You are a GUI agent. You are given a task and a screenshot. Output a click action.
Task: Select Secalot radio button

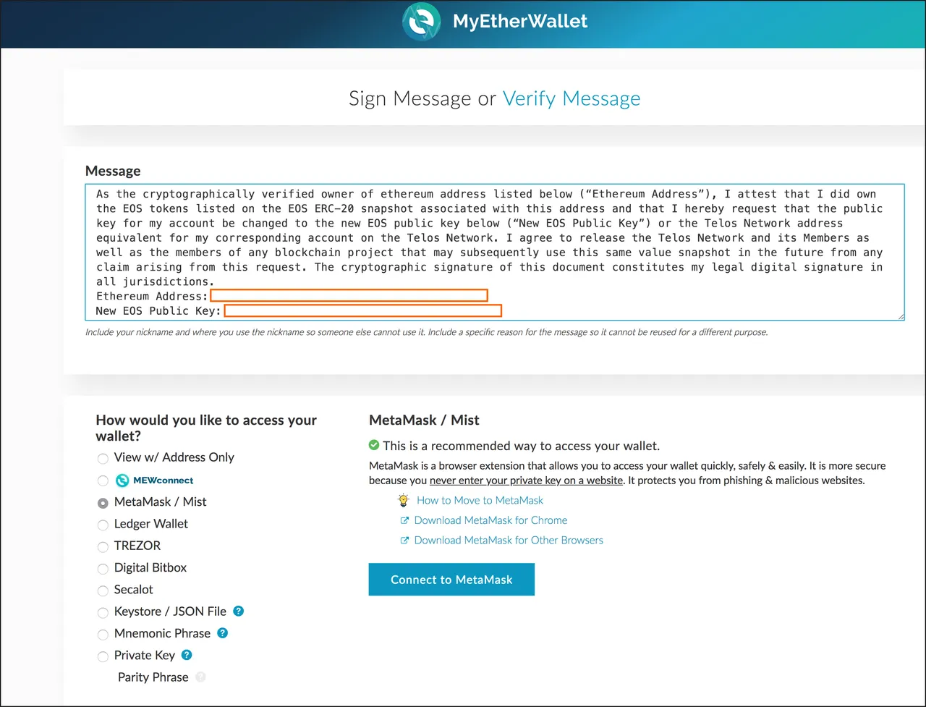click(103, 590)
